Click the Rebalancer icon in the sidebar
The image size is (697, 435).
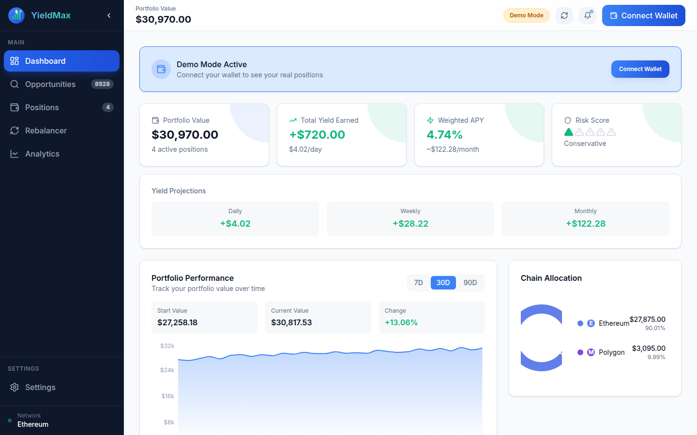(x=15, y=130)
